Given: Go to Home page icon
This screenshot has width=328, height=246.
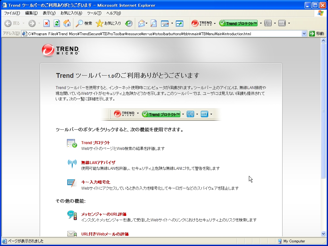Looking at the screenshot, I should pos(67,23).
